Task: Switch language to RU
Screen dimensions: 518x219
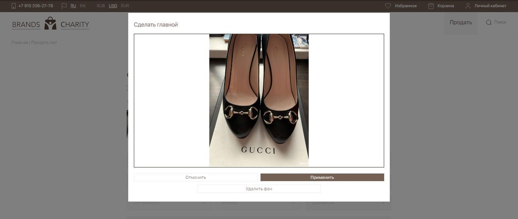Action: coord(73,6)
